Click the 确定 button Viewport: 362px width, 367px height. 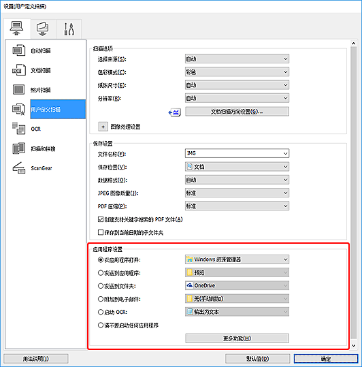(x=326, y=359)
